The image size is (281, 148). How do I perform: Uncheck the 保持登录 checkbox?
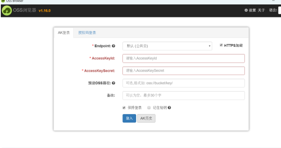pos(124,108)
